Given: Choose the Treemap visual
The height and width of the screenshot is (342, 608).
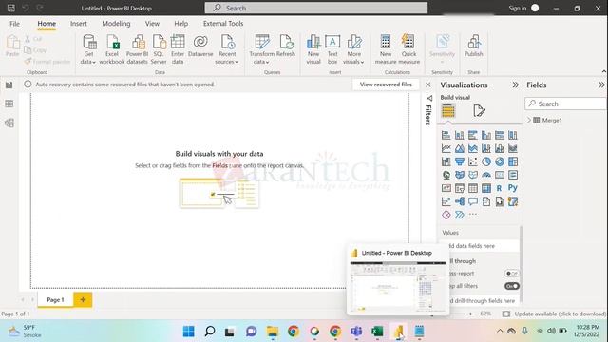Looking at the screenshot, I should pyautogui.click(x=513, y=161).
